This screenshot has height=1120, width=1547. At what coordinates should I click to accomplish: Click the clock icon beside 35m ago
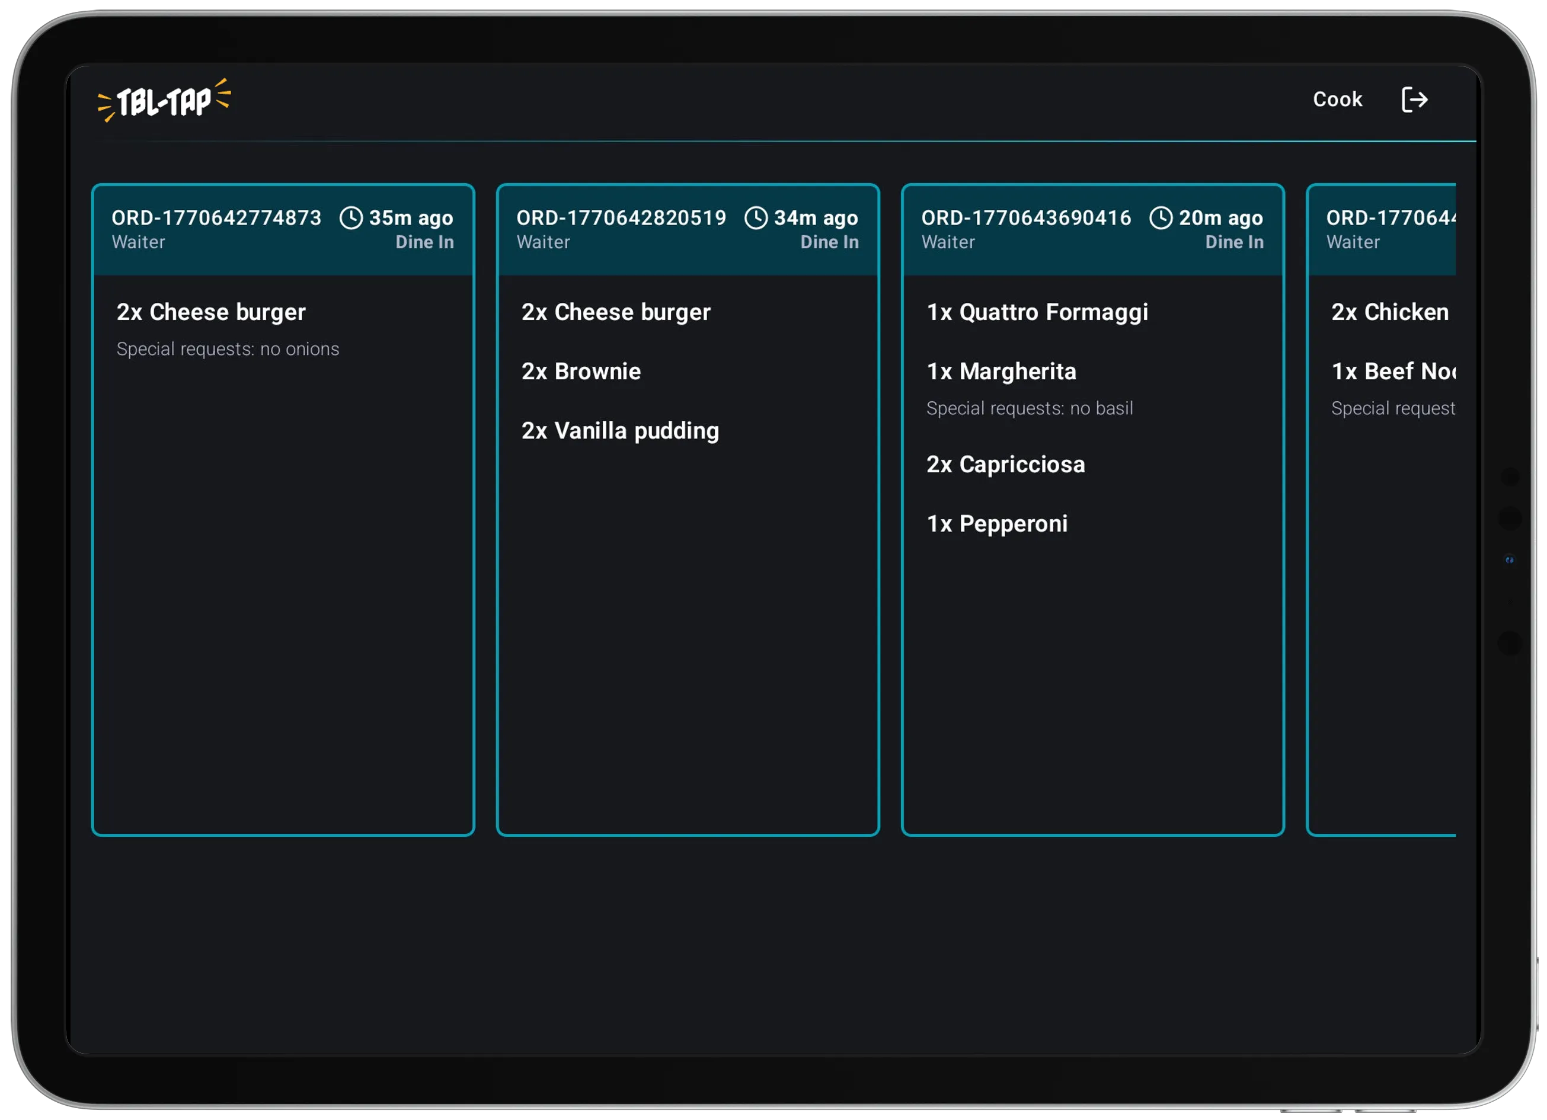click(x=351, y=218)
